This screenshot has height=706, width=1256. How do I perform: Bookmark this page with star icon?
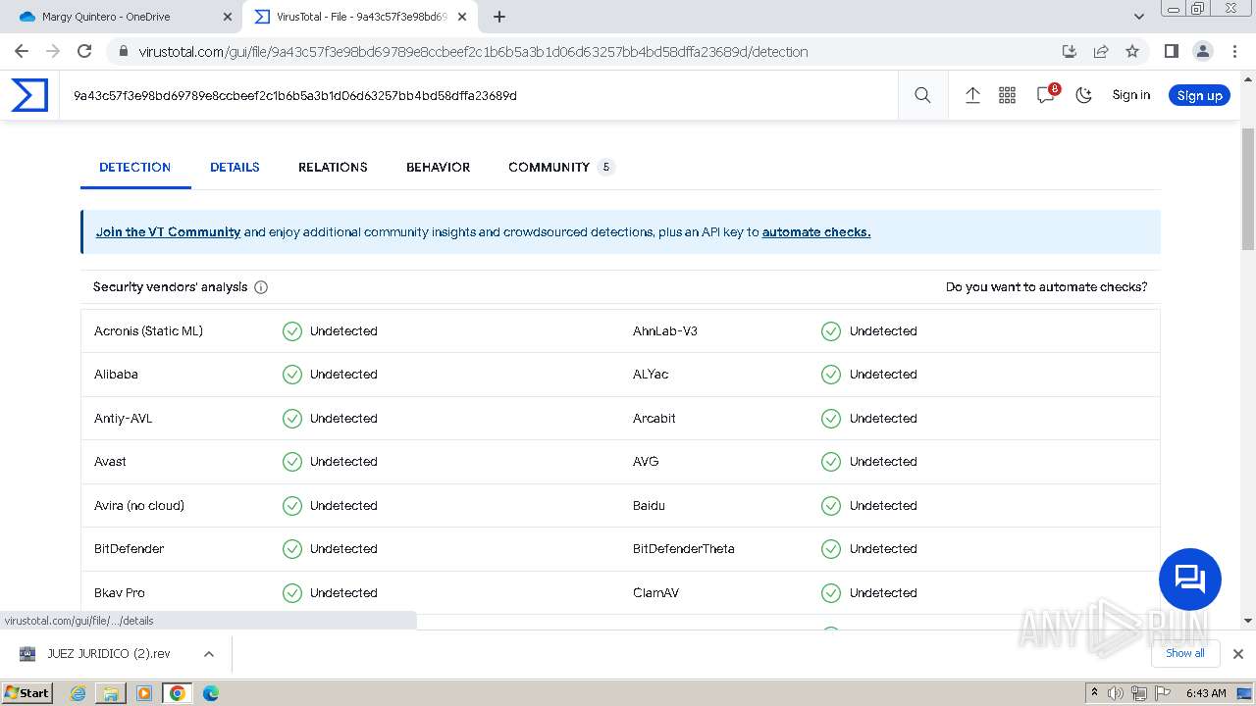(1132, 51)
